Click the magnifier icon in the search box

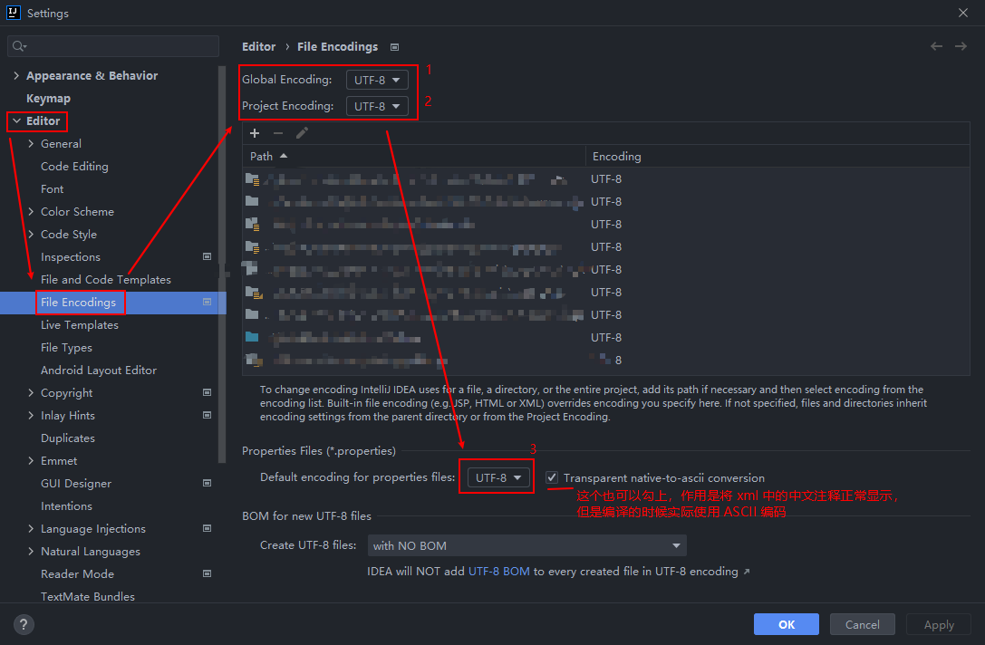pyautogui.click(x=19, y=46)
